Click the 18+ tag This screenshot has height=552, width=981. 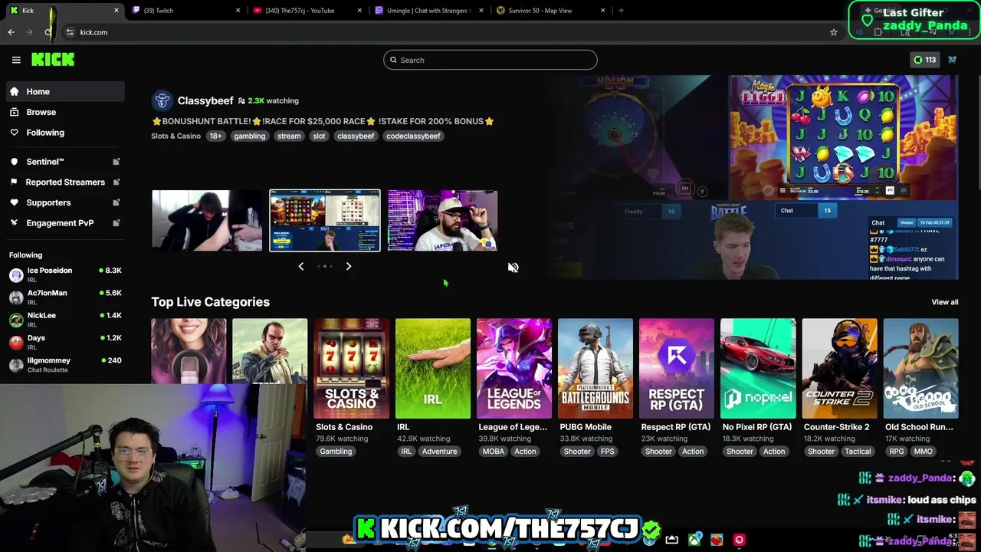[x=215, y=136]
